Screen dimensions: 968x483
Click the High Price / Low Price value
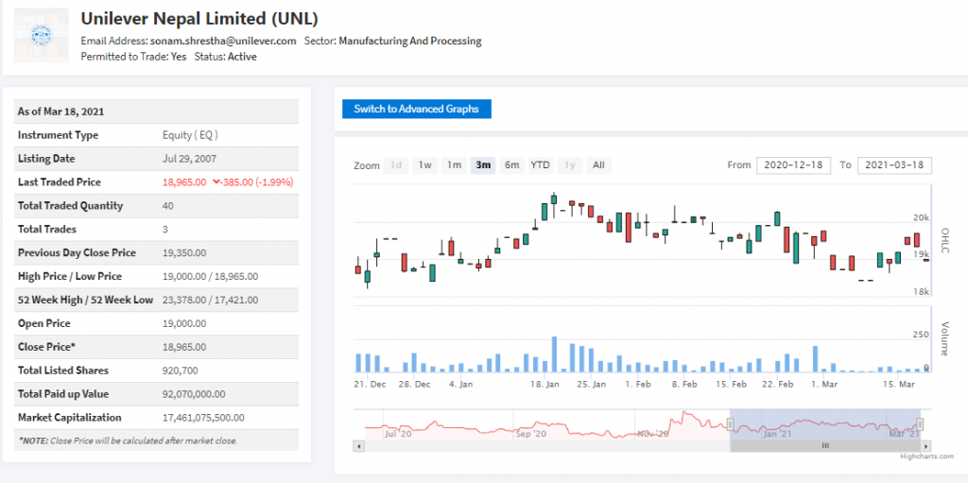click(211, 276)
